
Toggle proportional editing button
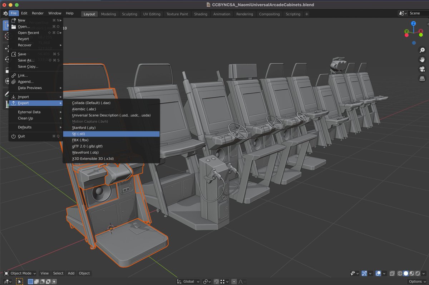click(234, 281)
